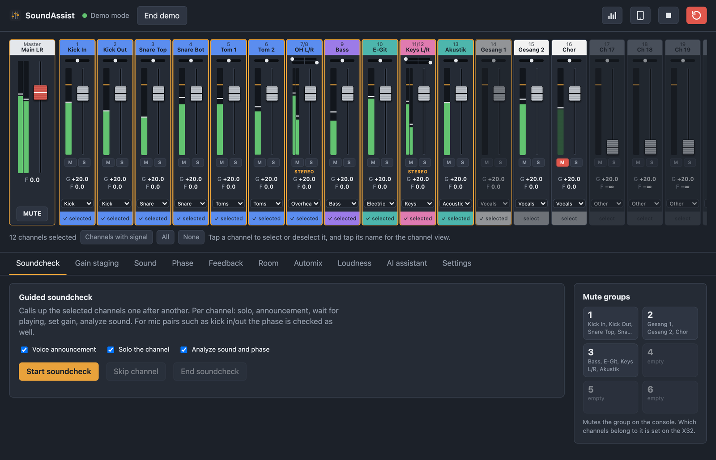Click the red Master Main LR fader
This screenshot has height=460, width=716.
pyautogui.click(x=40, y=93)
